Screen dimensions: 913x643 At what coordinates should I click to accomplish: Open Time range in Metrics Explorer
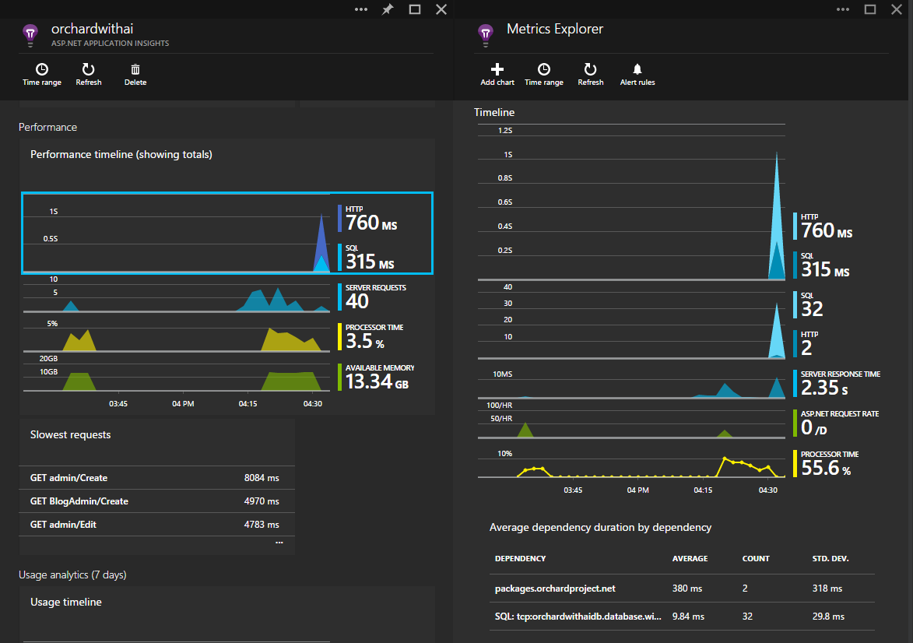[x=544, y=75]
